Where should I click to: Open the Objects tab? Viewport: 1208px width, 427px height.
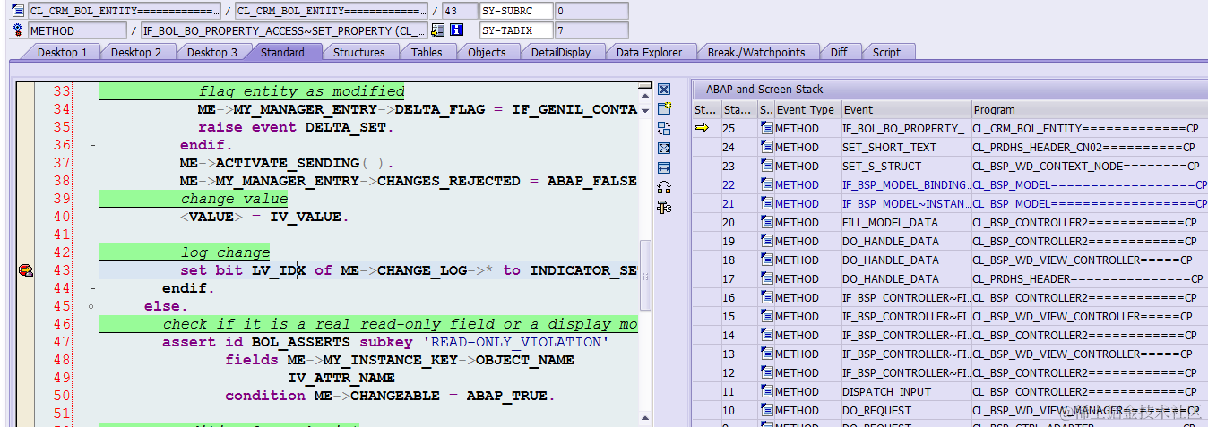click(x=487, y=52)
